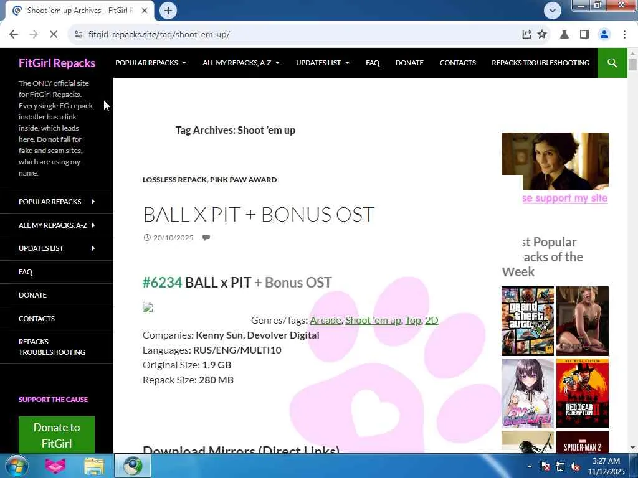Open Donate in the left sidebar
This screenshot has width=638, height=478.
pyautogui.click(x=32, y=295)
